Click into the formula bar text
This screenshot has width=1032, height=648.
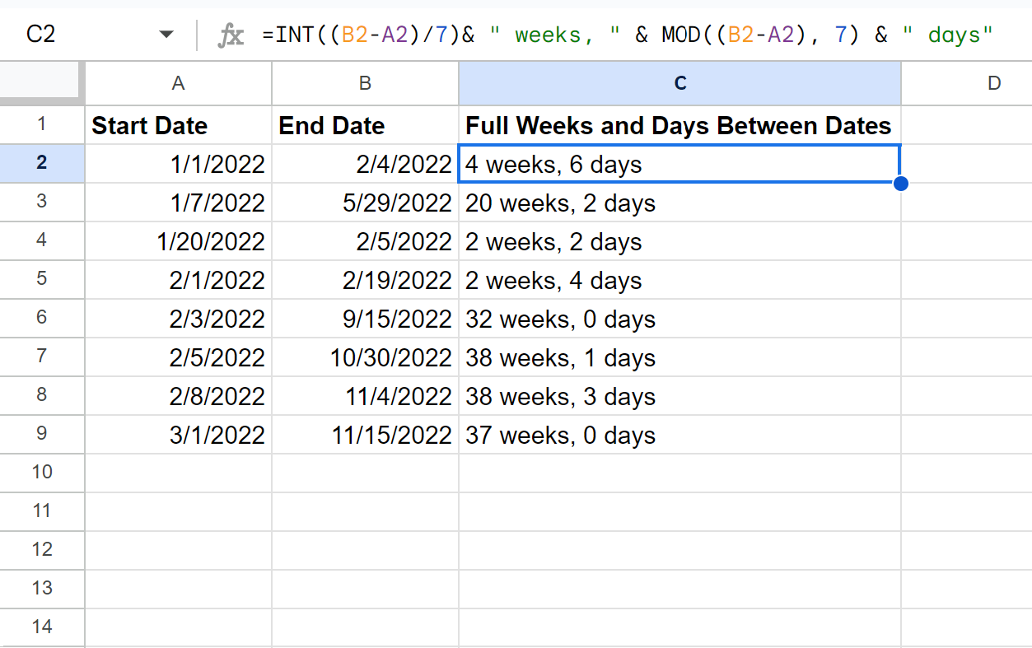(x=628, y=35)
